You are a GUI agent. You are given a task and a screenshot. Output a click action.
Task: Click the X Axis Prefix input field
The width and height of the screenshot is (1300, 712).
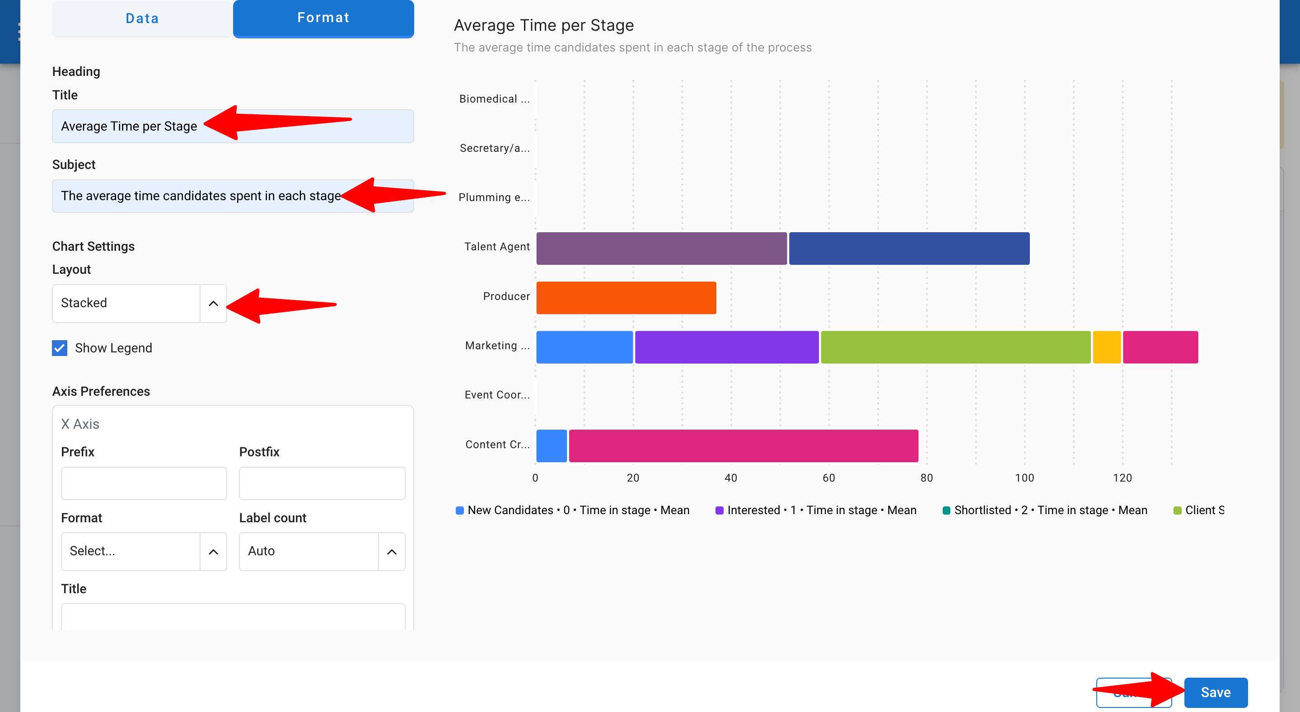[x=144, y=483]
